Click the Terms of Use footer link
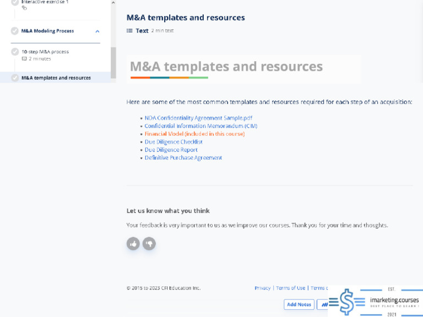The height and width of the screenshot is (317, 423). (x=291, y=288)
